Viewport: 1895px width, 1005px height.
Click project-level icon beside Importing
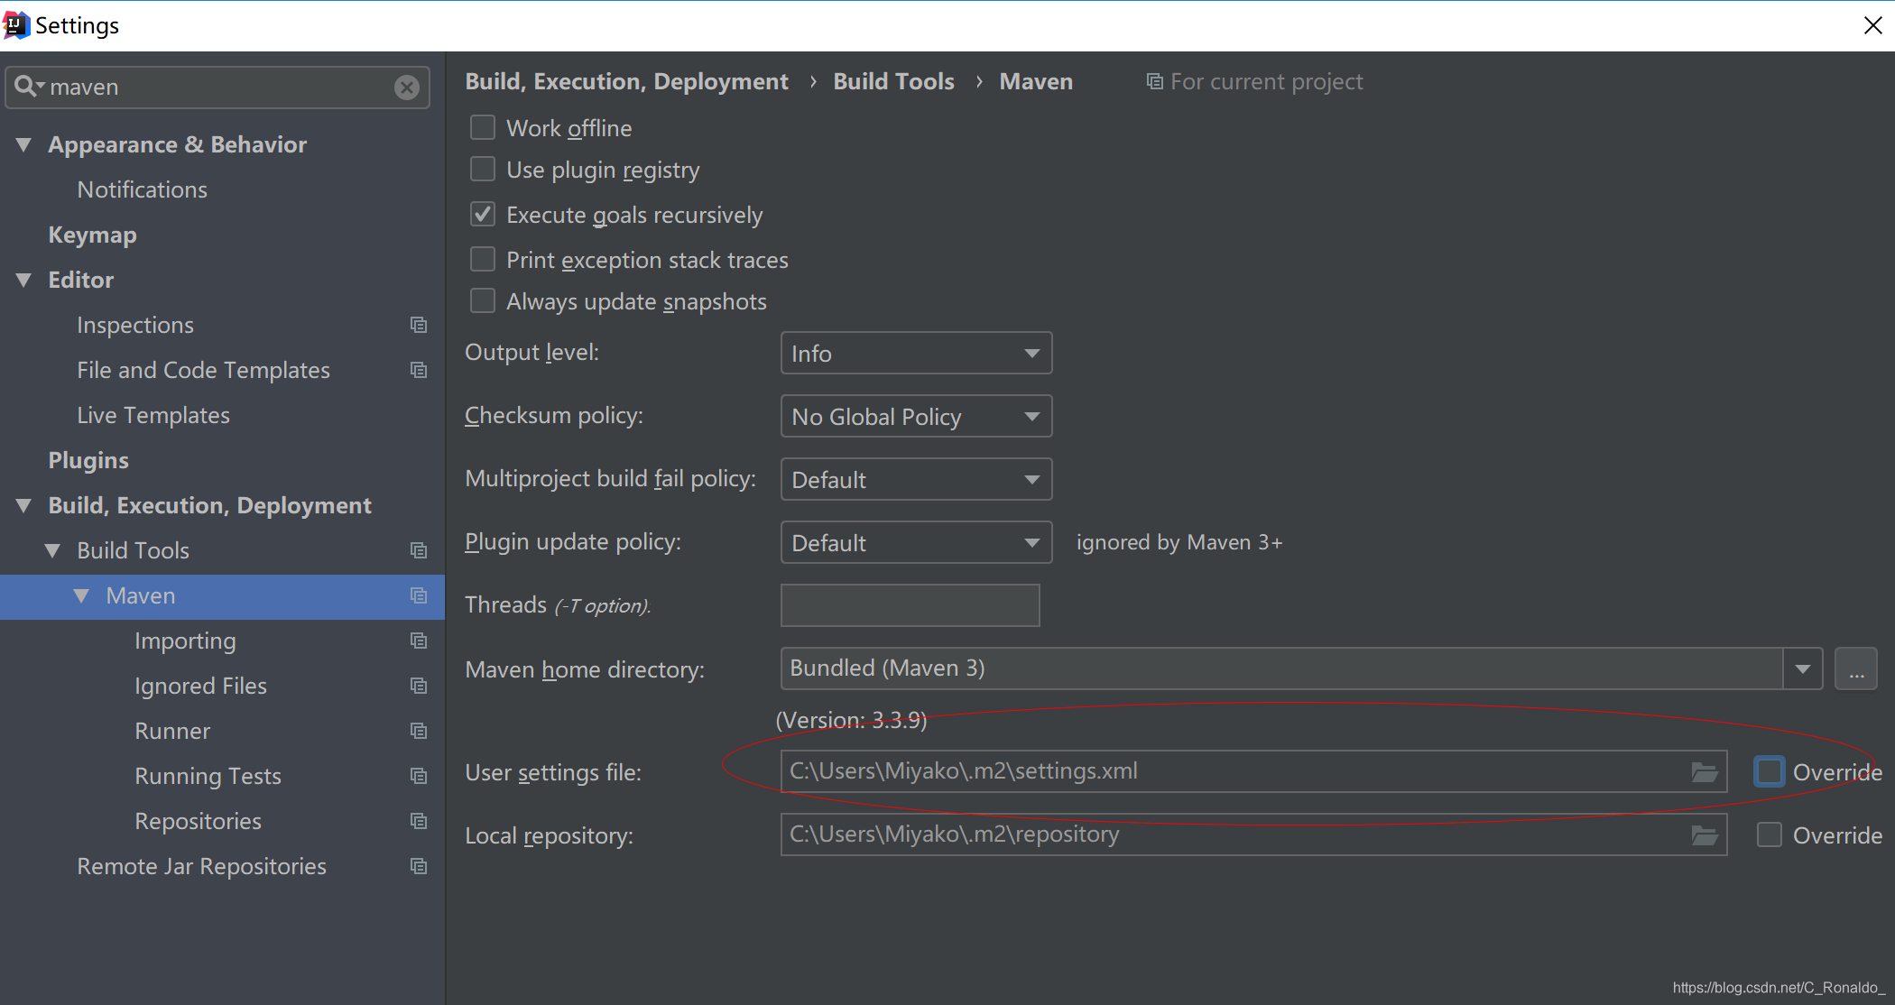point(419,641)
